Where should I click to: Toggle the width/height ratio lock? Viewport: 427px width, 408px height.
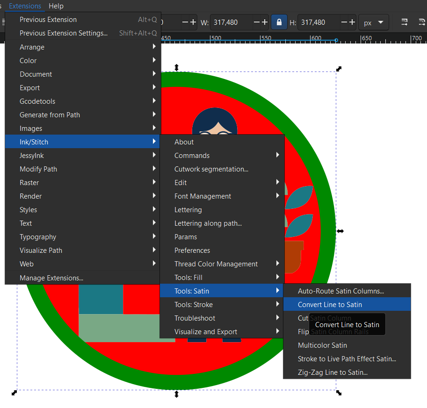coord(279,22)
